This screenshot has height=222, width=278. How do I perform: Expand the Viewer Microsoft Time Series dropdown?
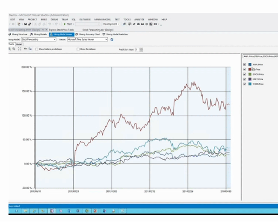click(x=106, y=39)
